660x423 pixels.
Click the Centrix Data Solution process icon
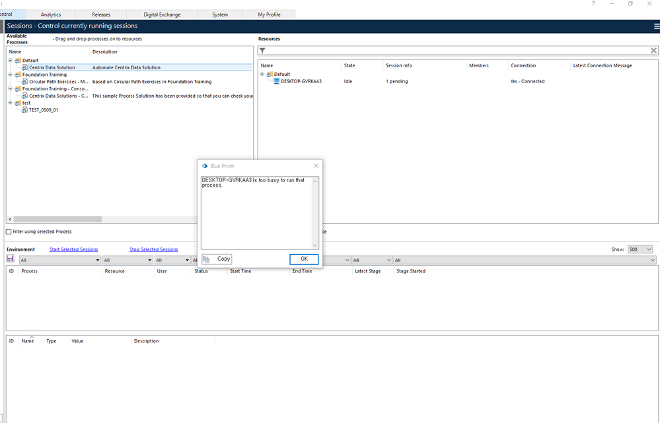click(x=24, y=67)
